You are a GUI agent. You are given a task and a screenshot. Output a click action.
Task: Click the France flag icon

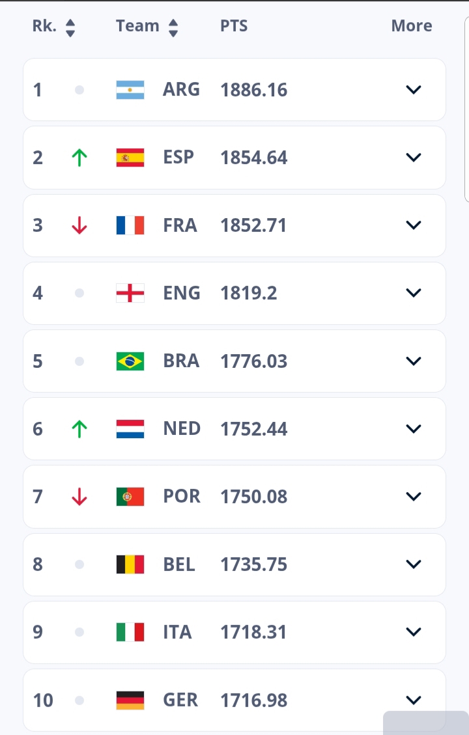[130, 225]
